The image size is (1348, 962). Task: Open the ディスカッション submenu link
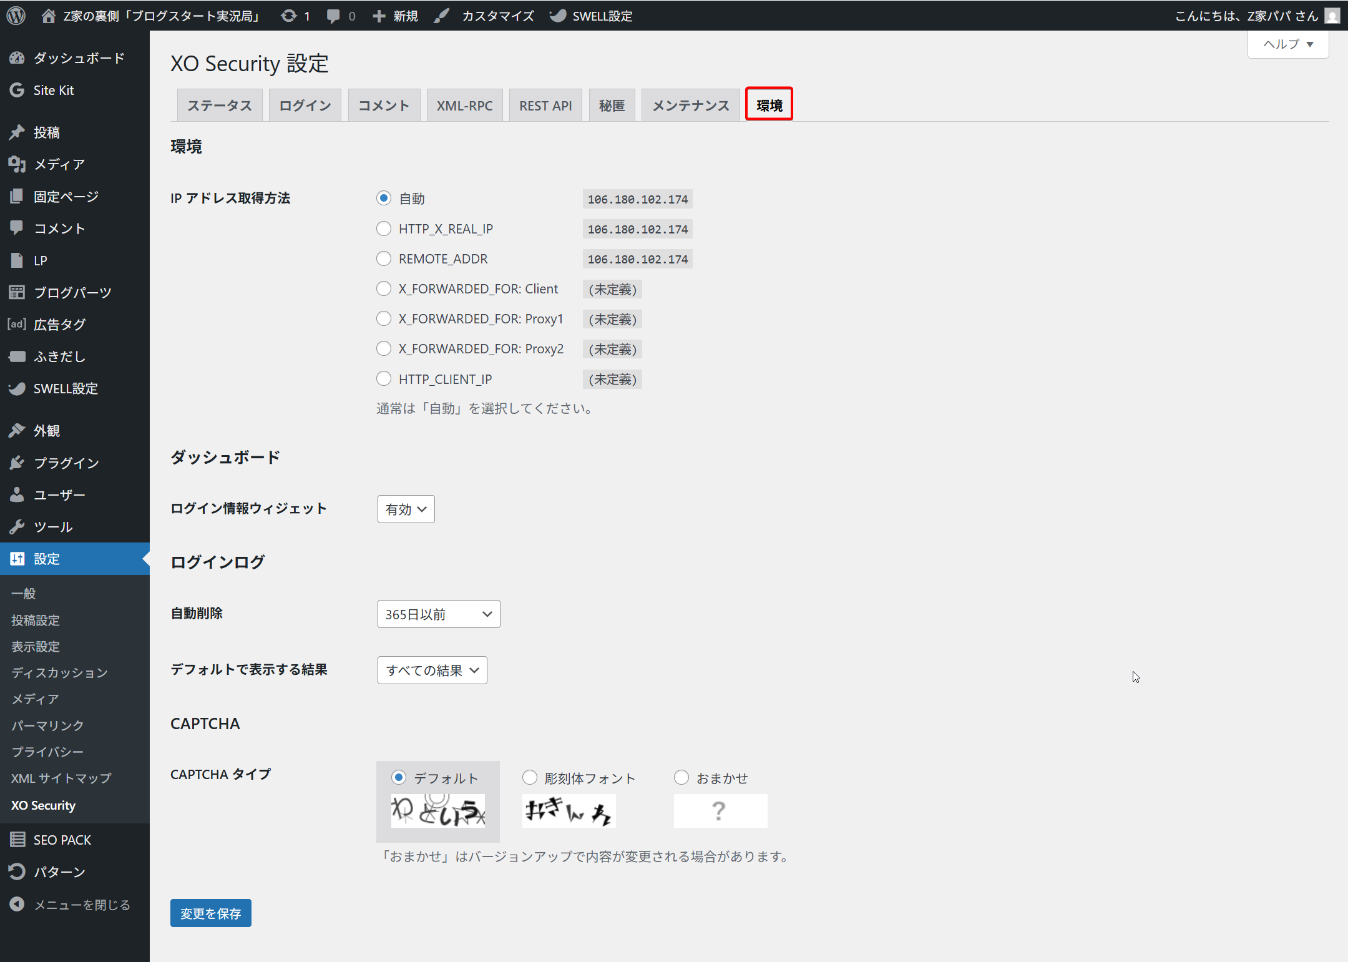pos(59,672)
